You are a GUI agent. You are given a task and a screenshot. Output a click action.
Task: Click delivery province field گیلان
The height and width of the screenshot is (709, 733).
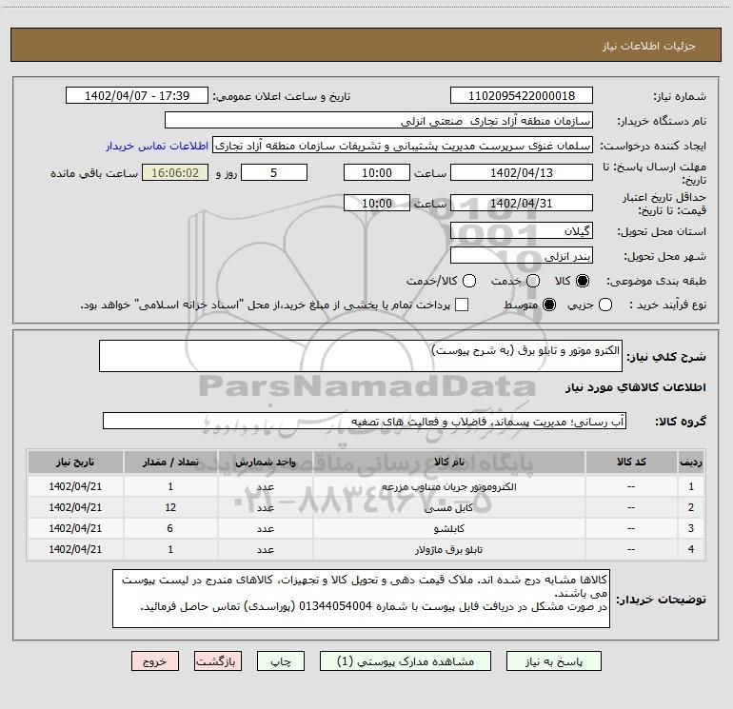(522, 231)
